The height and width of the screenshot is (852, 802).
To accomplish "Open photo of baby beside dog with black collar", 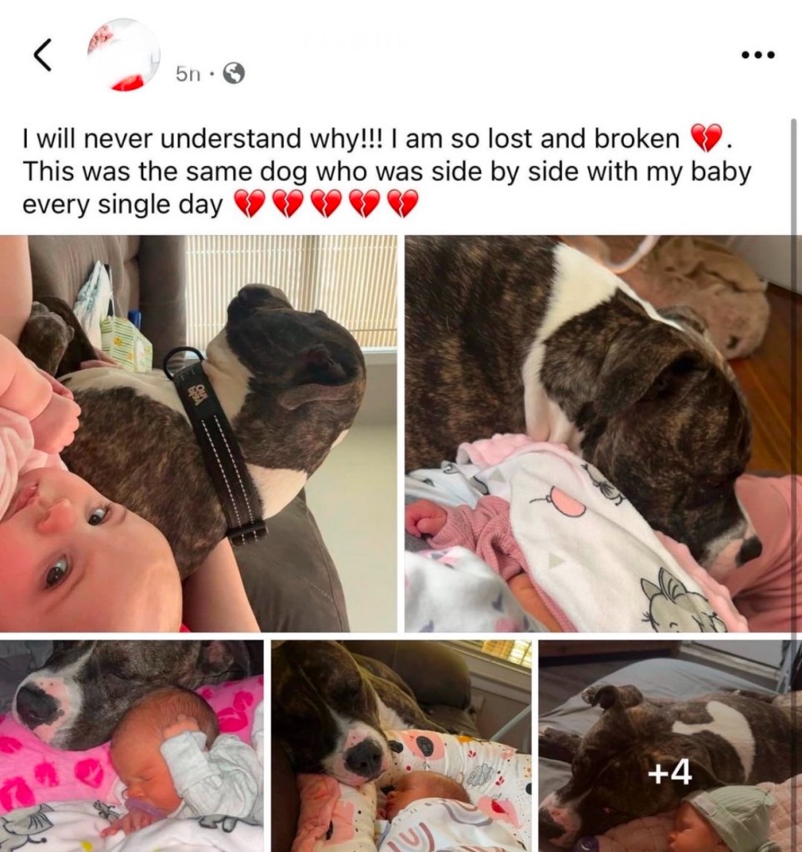I will (198, 434).
